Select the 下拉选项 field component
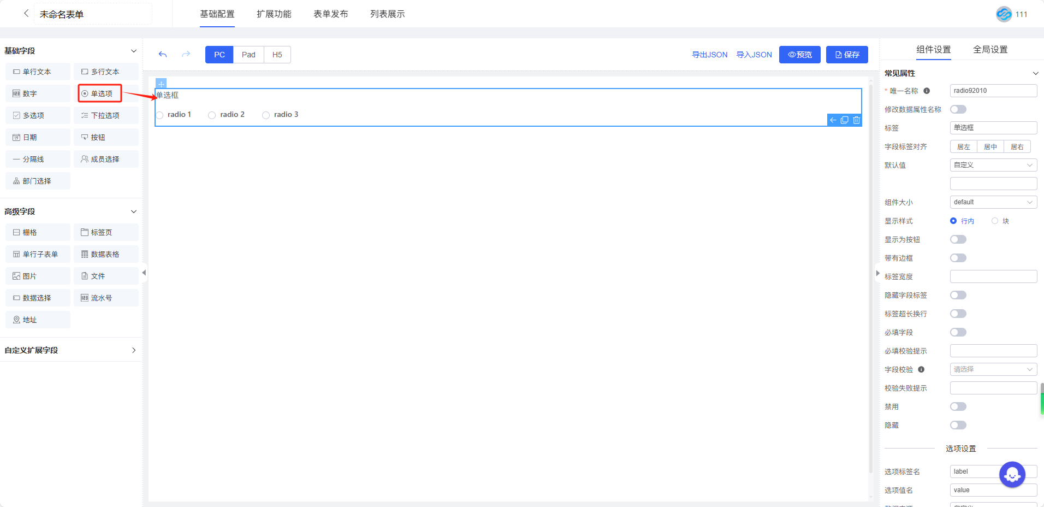 (x=106, y=116)
